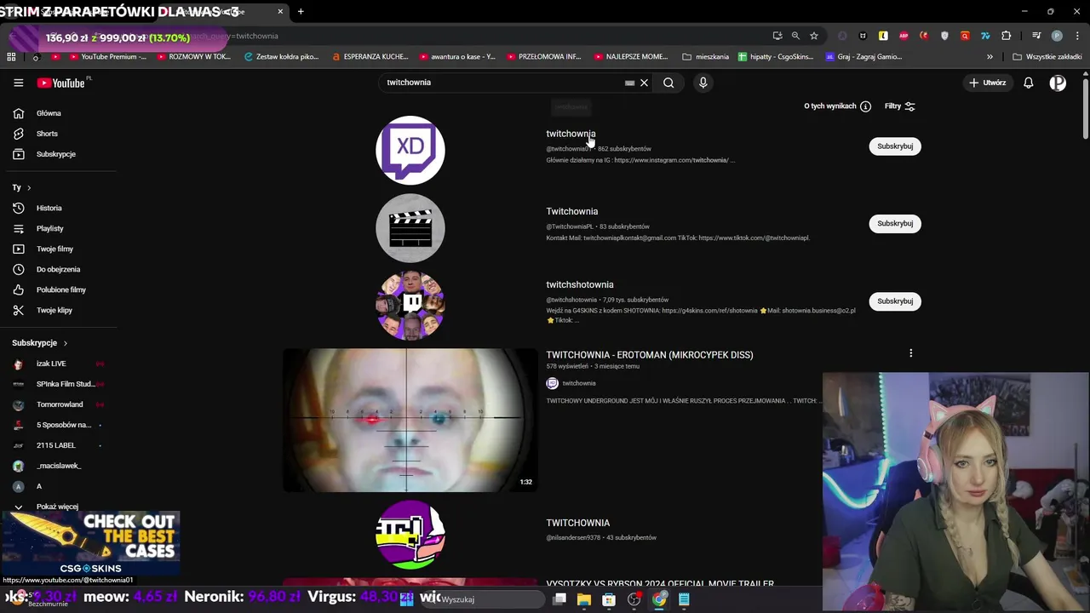
Task: Expand hidden bookmarks with double chevron
Action: 990,57
